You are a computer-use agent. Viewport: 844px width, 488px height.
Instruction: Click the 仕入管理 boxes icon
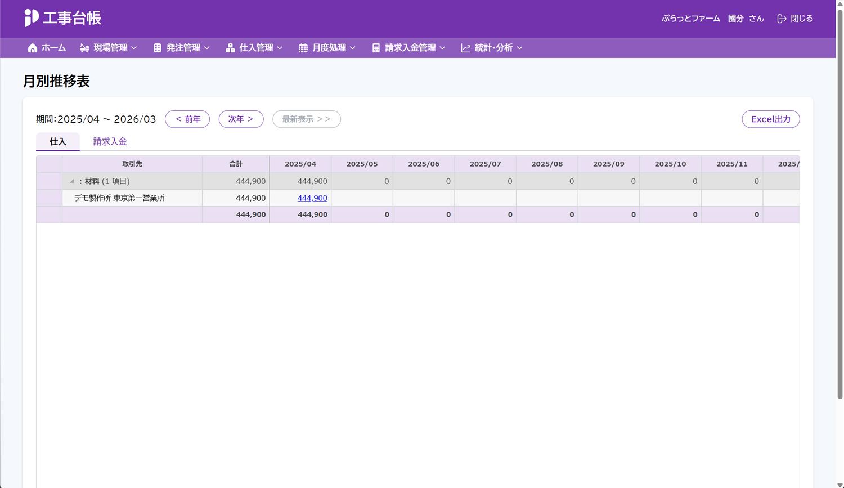(x=230, y=48)
